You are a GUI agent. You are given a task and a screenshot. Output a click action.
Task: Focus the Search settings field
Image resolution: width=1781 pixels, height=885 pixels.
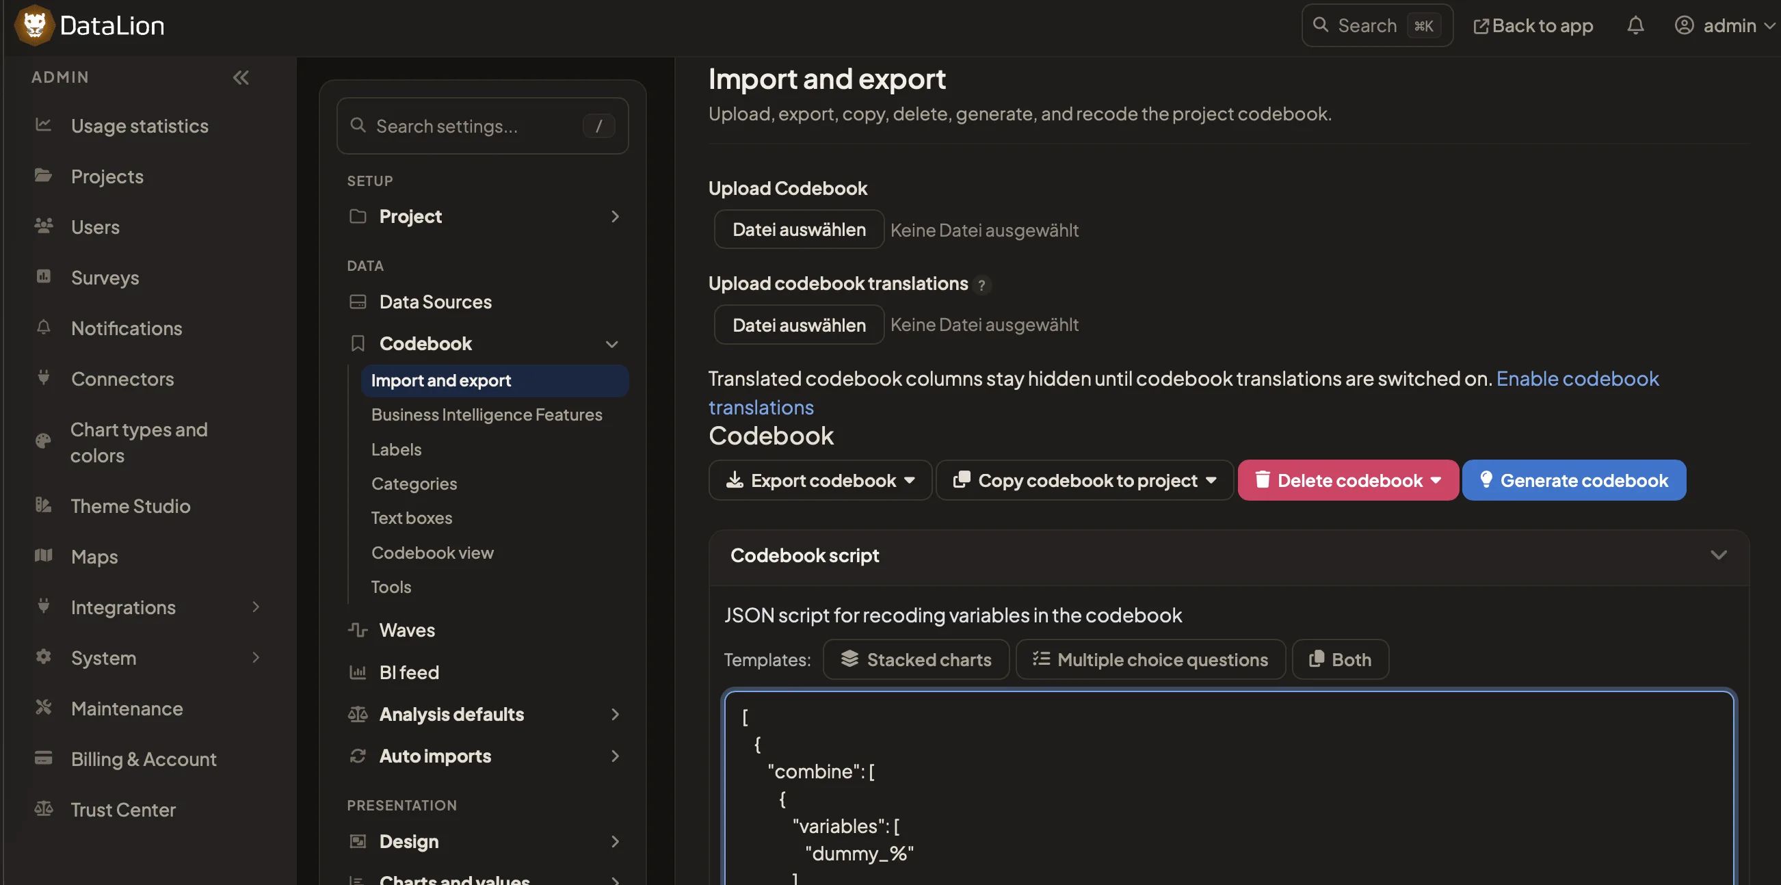point(482,125)
